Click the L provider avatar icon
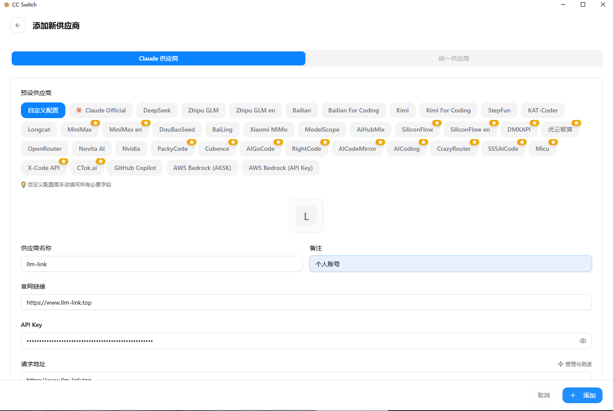Viewport: 613px width, 411px height. [x=306, y=216]
